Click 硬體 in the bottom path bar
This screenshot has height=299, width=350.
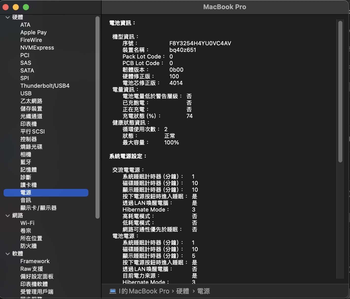[183, 291]
